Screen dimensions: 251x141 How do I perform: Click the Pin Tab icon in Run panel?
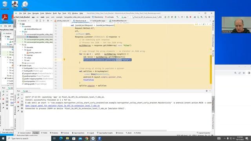(18, 111)
